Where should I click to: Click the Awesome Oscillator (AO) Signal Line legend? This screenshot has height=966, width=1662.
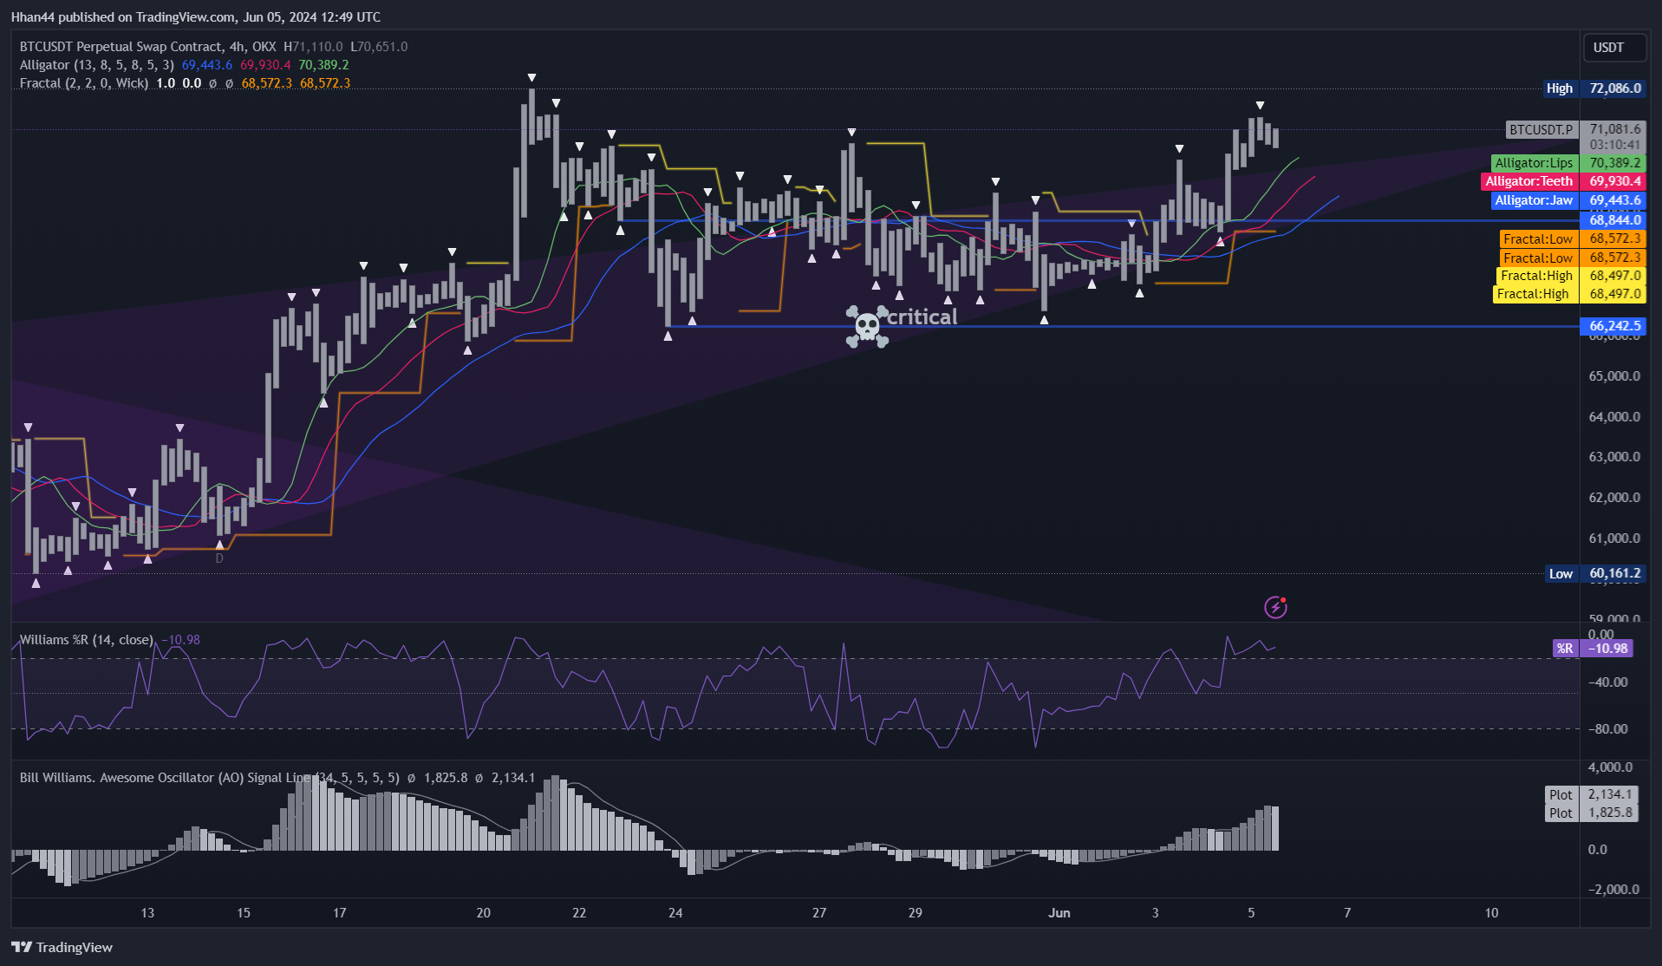209,778
